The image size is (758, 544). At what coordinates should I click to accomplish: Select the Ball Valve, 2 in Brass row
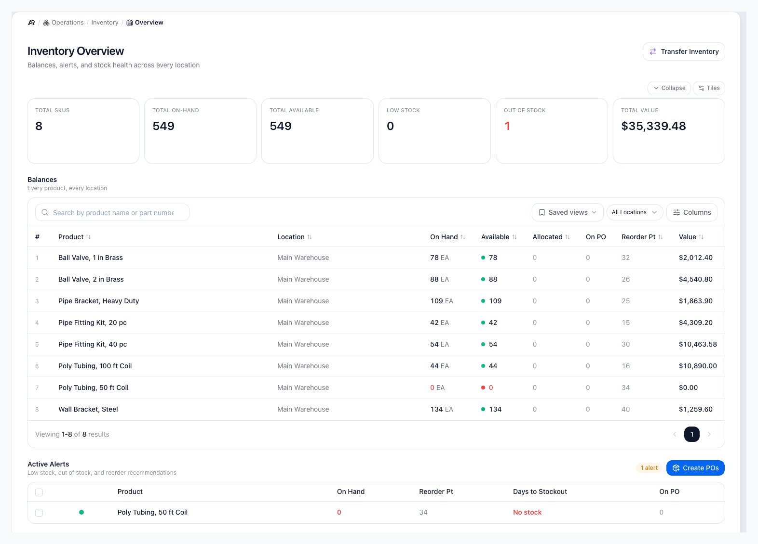click(376, 279)
